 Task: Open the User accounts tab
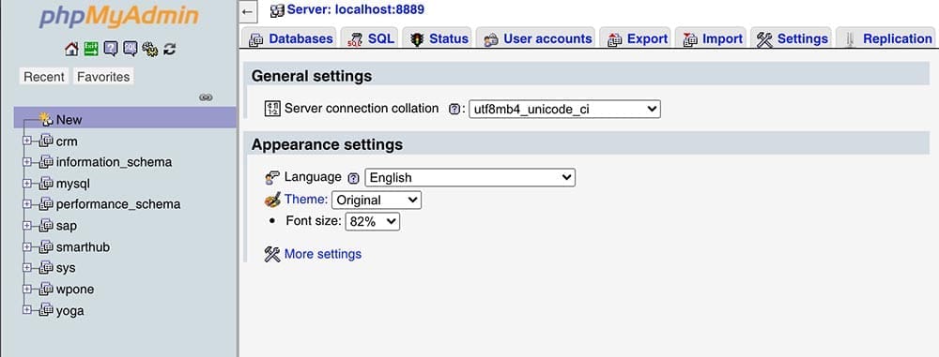click(x=536, y=38)
